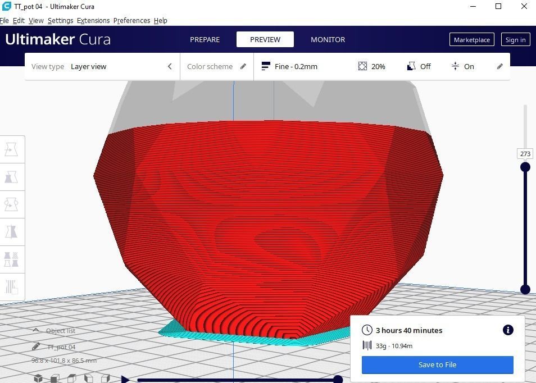Viewport: 536px width, 383px height.
Task: Click the filament spool usage icon
Action: tap(367, 345)
